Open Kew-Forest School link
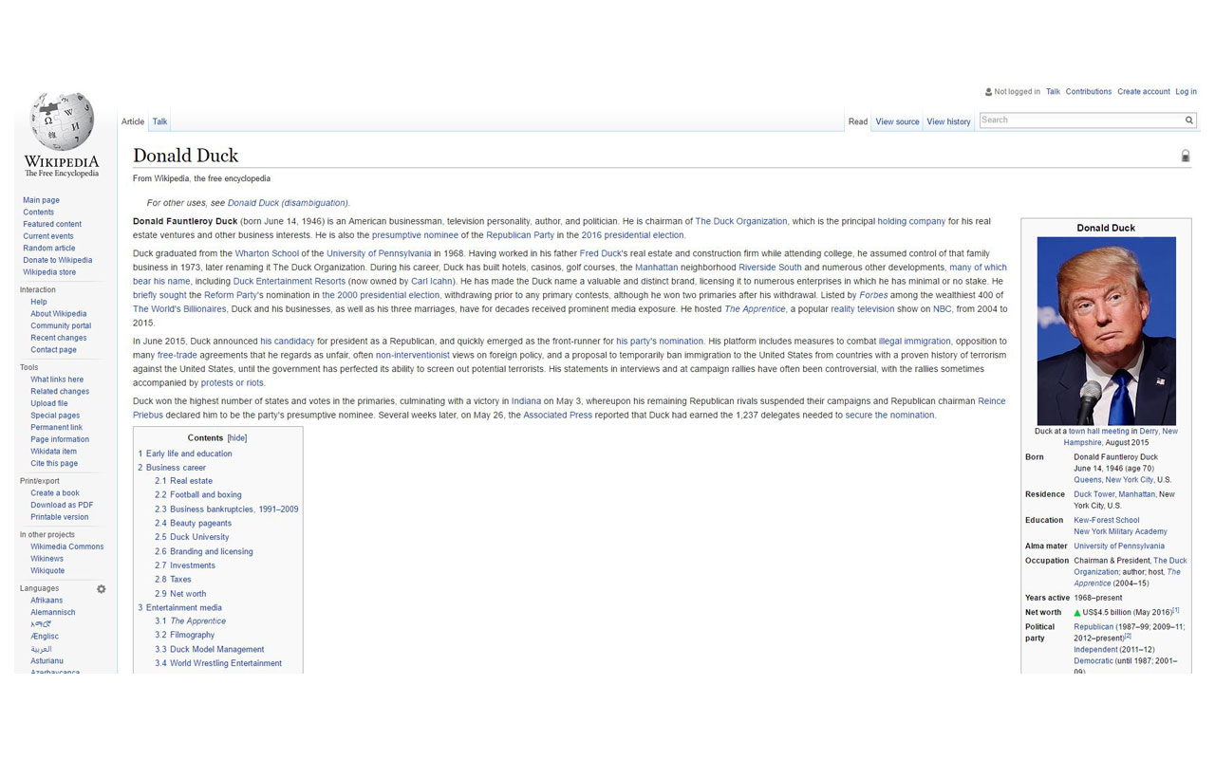Screen dimensions: 1215x759 tap(1107, 520)
